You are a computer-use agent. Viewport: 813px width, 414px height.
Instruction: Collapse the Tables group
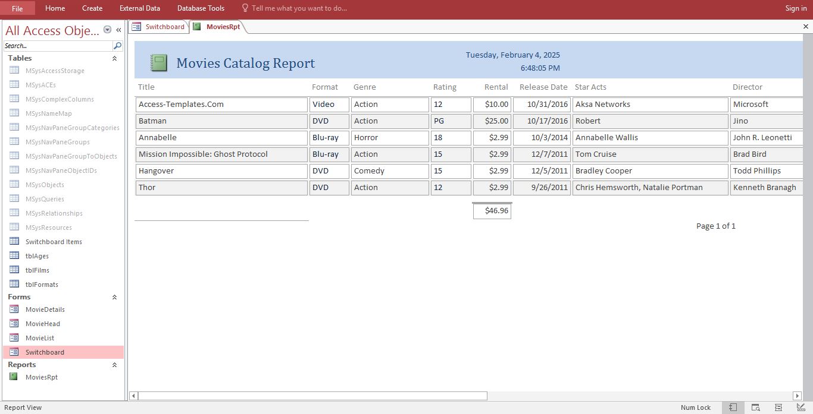click(114, 58)
